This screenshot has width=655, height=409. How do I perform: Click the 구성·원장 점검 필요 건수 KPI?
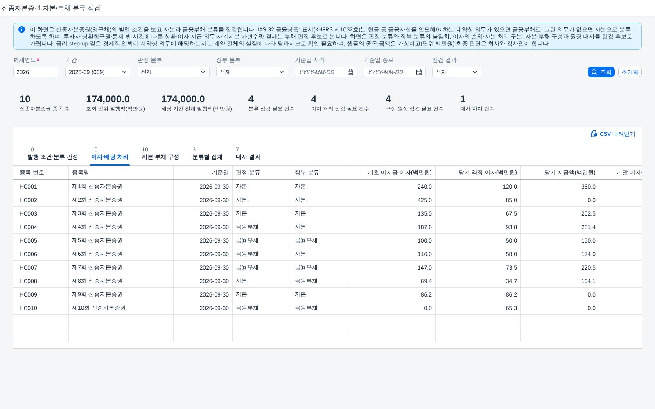click(x=414, y=103)
